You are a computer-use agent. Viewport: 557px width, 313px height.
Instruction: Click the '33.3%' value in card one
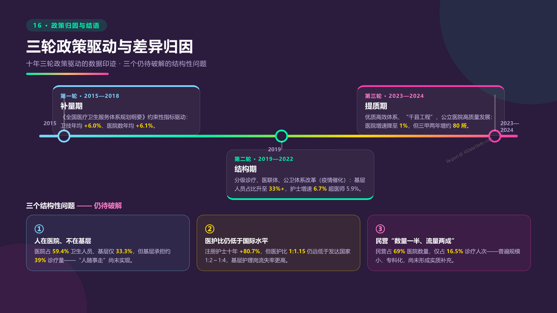(124, 251)
